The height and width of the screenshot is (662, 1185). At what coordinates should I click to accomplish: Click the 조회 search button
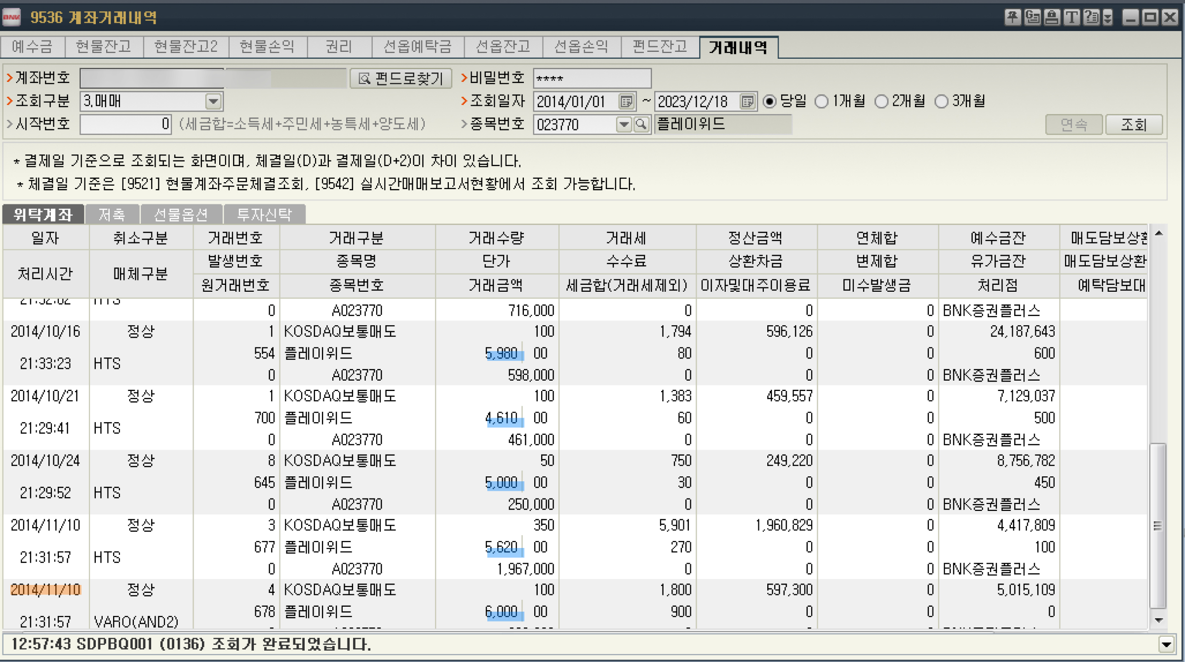click(1134, 124)
